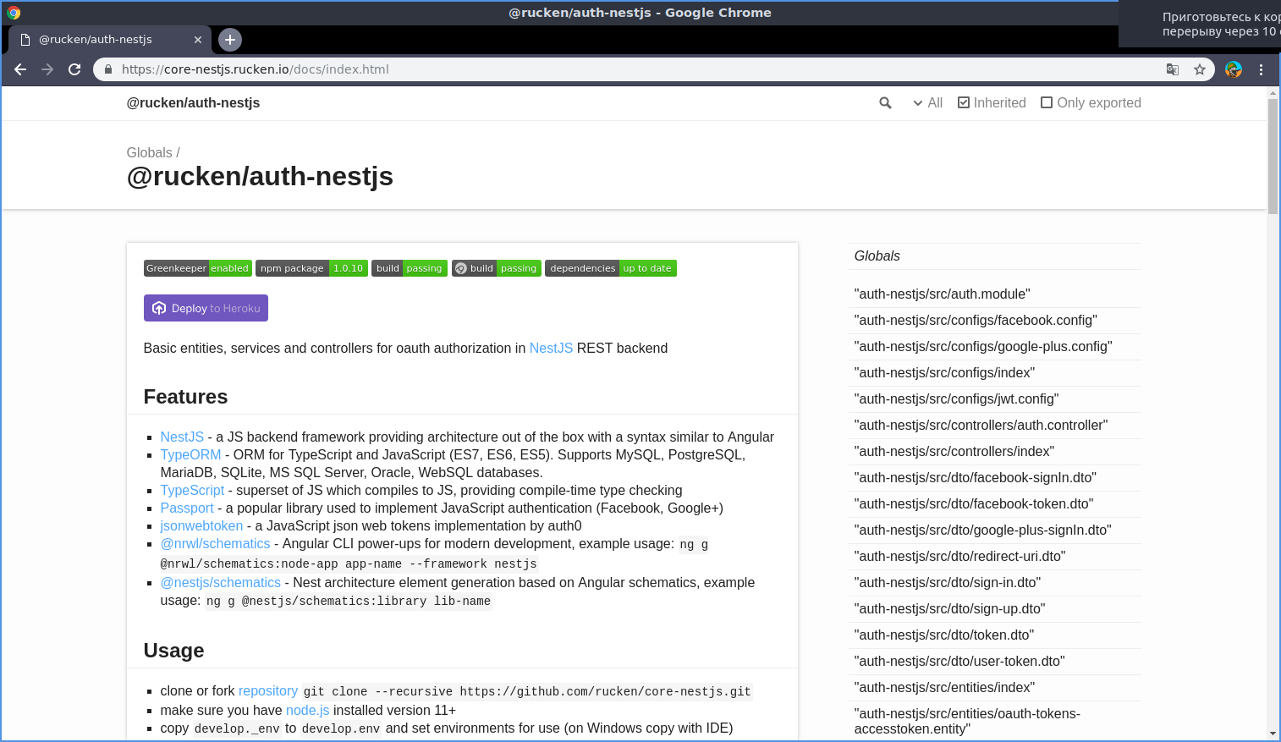
Task: Click the Deploy to Heroku button
Action: [206, 308]
